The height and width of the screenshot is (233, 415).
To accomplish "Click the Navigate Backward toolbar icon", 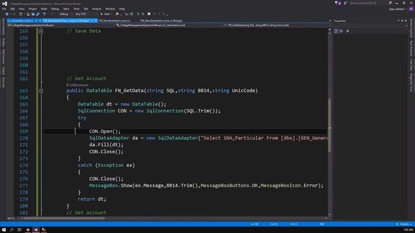I will [7, 14].
